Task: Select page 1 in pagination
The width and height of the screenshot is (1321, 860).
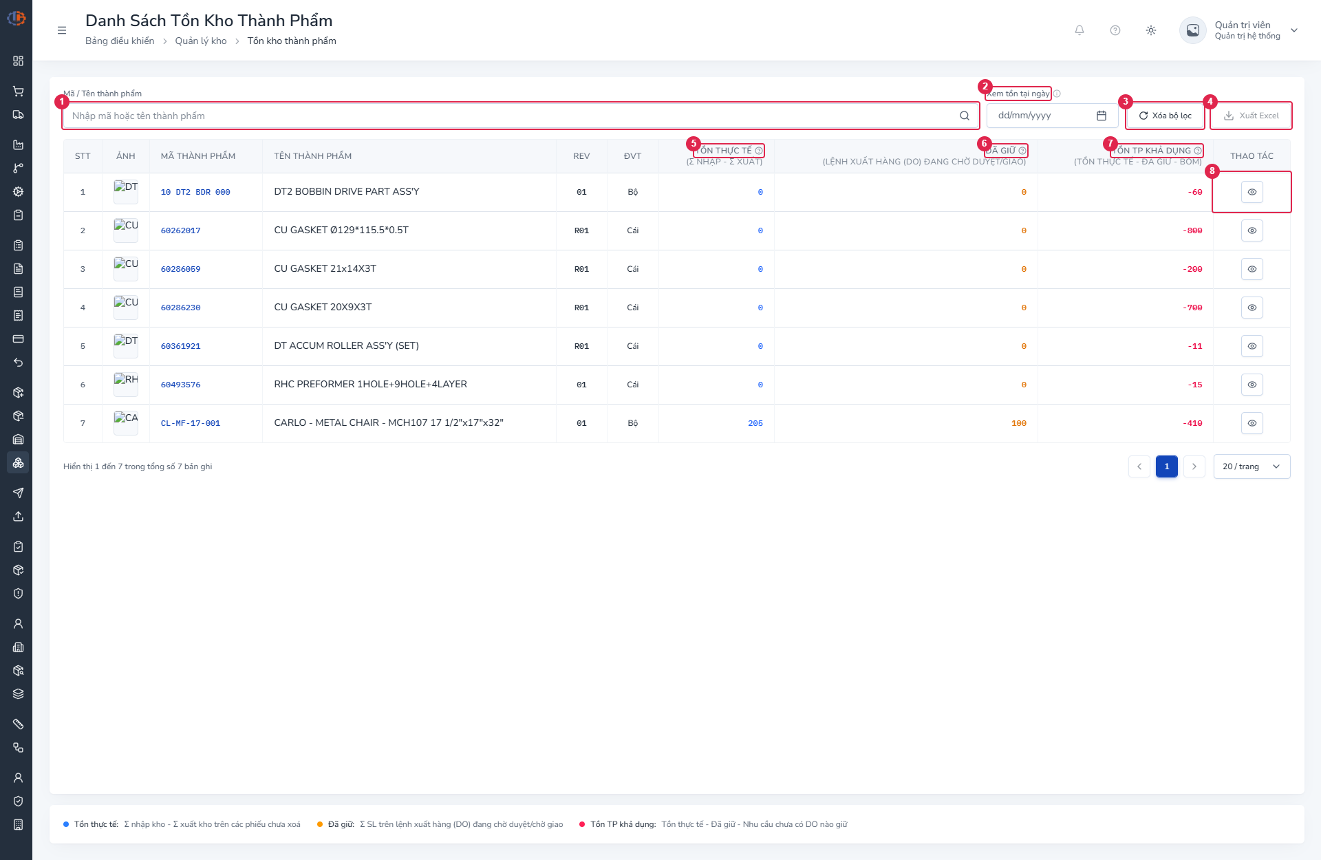Action: [x=1167, y=466]
